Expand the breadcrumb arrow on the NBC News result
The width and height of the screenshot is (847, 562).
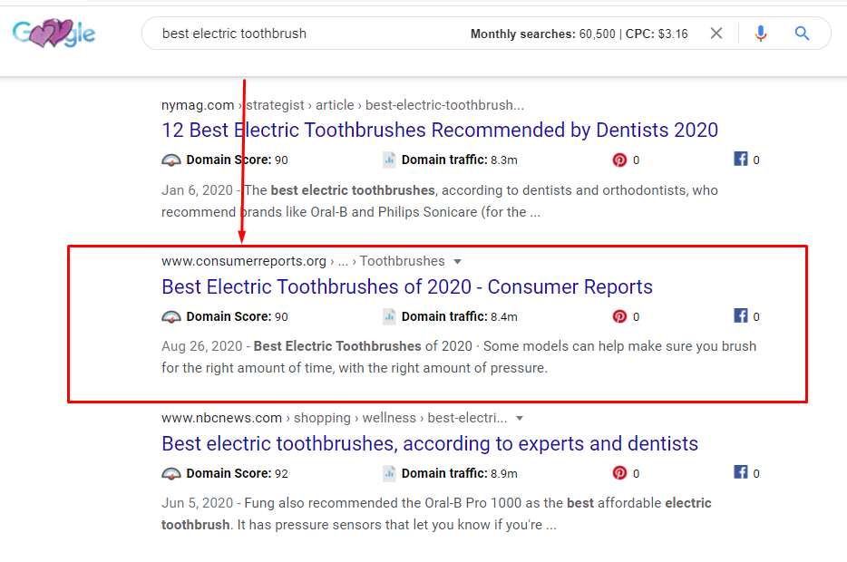(518, 418)
